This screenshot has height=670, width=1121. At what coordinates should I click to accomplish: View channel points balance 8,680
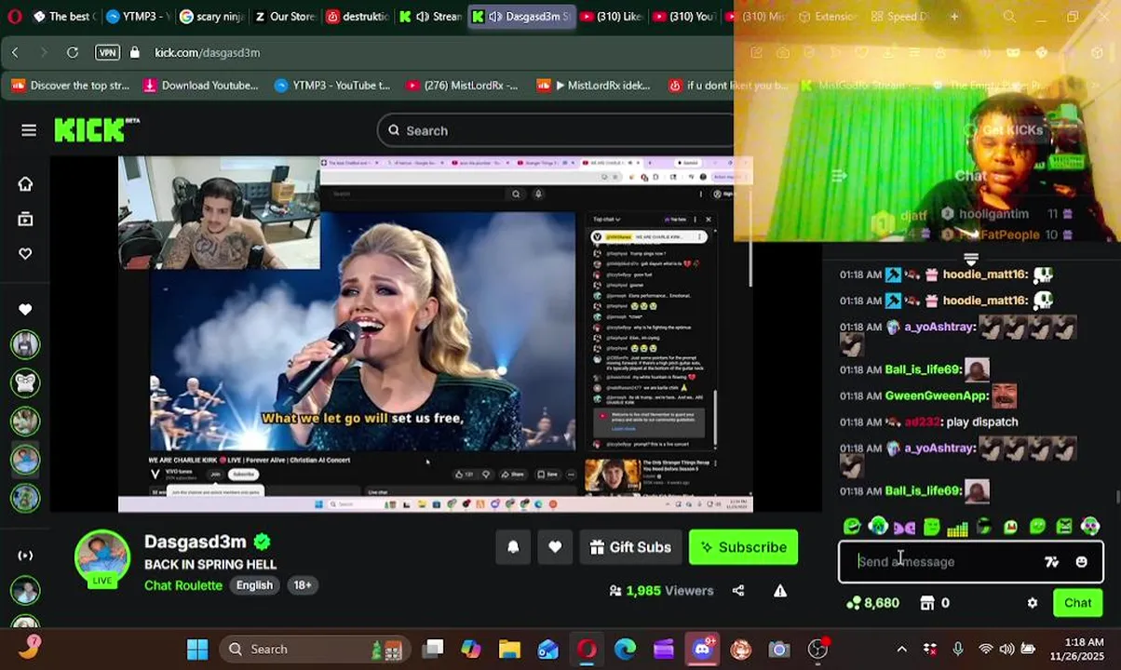(x=872, y=603)
